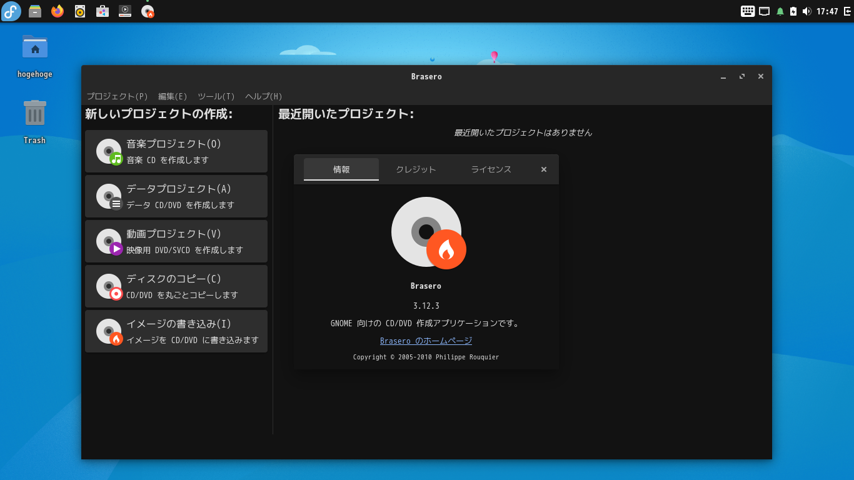Click the battery charging indicator
This screenshot has height=480, width=854.
point(793,11)
